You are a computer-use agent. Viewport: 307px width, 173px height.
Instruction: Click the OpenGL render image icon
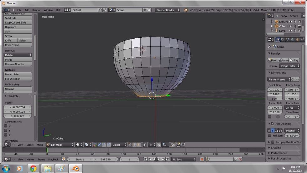click(x=178, y=145)
